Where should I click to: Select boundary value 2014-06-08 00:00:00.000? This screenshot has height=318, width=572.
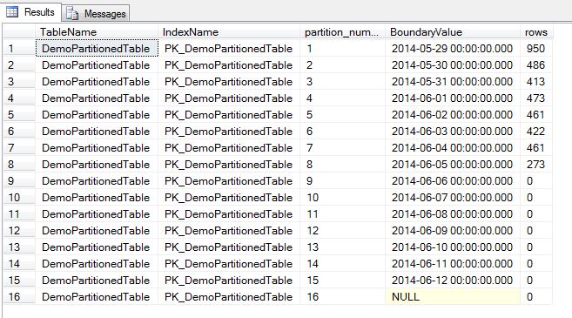[453, 214]
